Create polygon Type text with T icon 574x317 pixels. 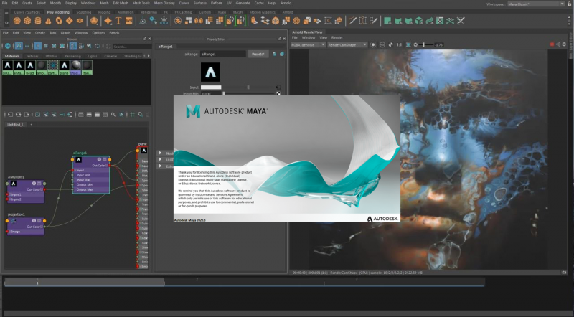click(x=118, y=21)
